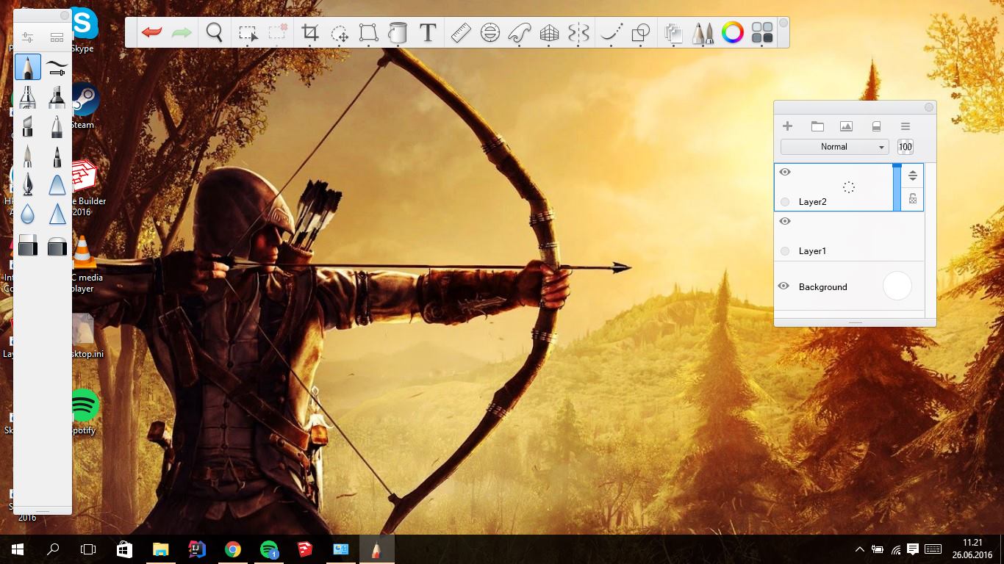
Task: Toggle Layer2 transparency lock
Action: (x=913, y=198)
